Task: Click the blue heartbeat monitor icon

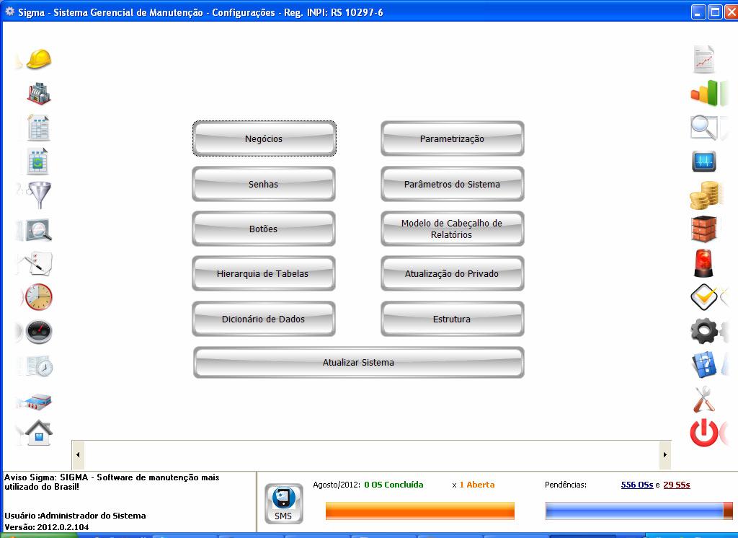Action: pyautogui.click(x=704, y=161)
